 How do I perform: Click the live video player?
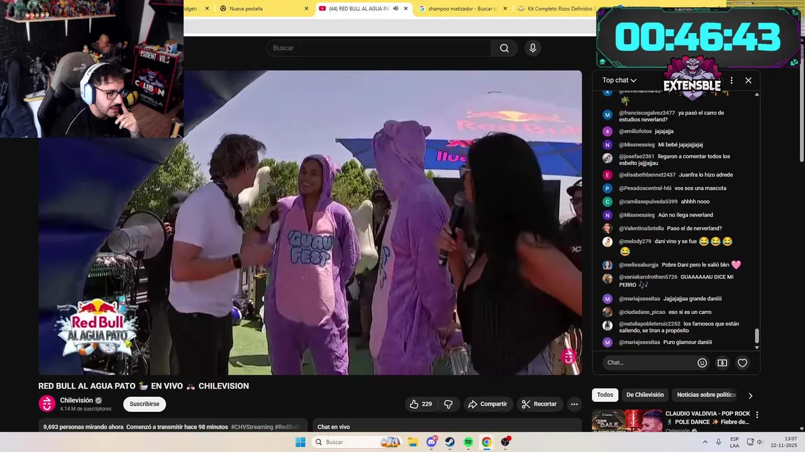tap(310, 223)
